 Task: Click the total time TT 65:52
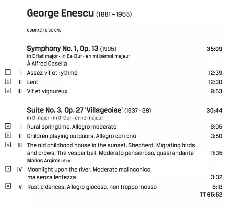(211, 195)
